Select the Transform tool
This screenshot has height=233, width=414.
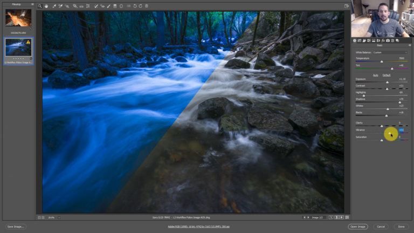click(x=88, y=6)
